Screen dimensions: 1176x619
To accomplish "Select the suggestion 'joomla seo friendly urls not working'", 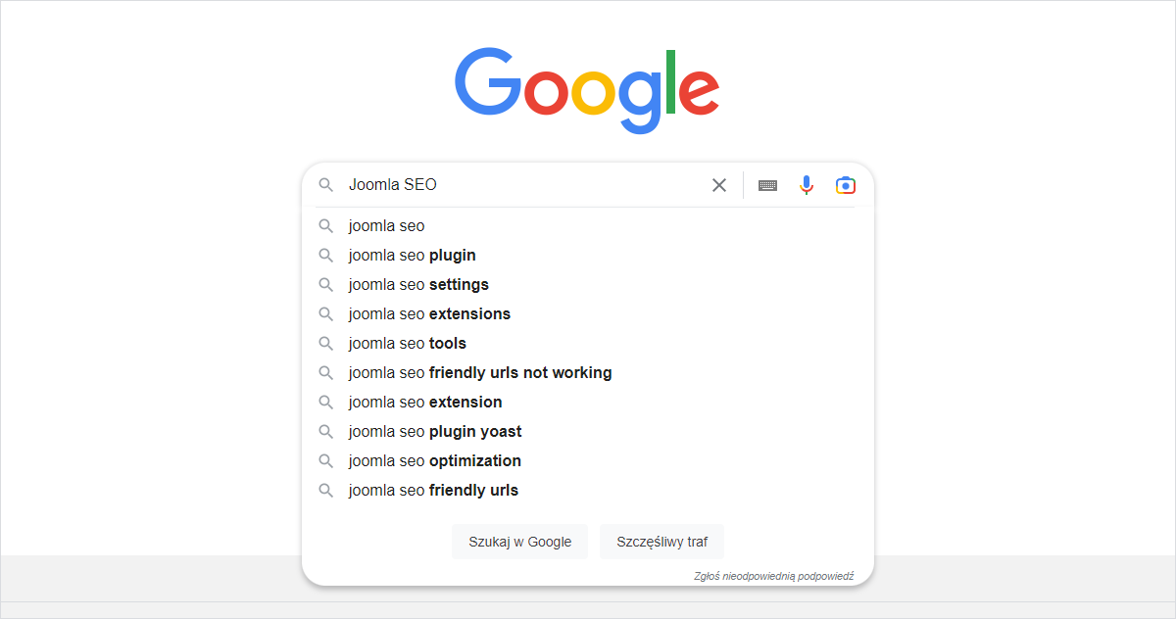I will 479,372.
